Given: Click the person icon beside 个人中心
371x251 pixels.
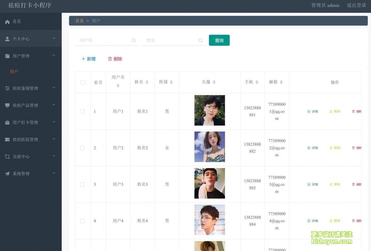Looking at the screenshot, I should 7,39.
